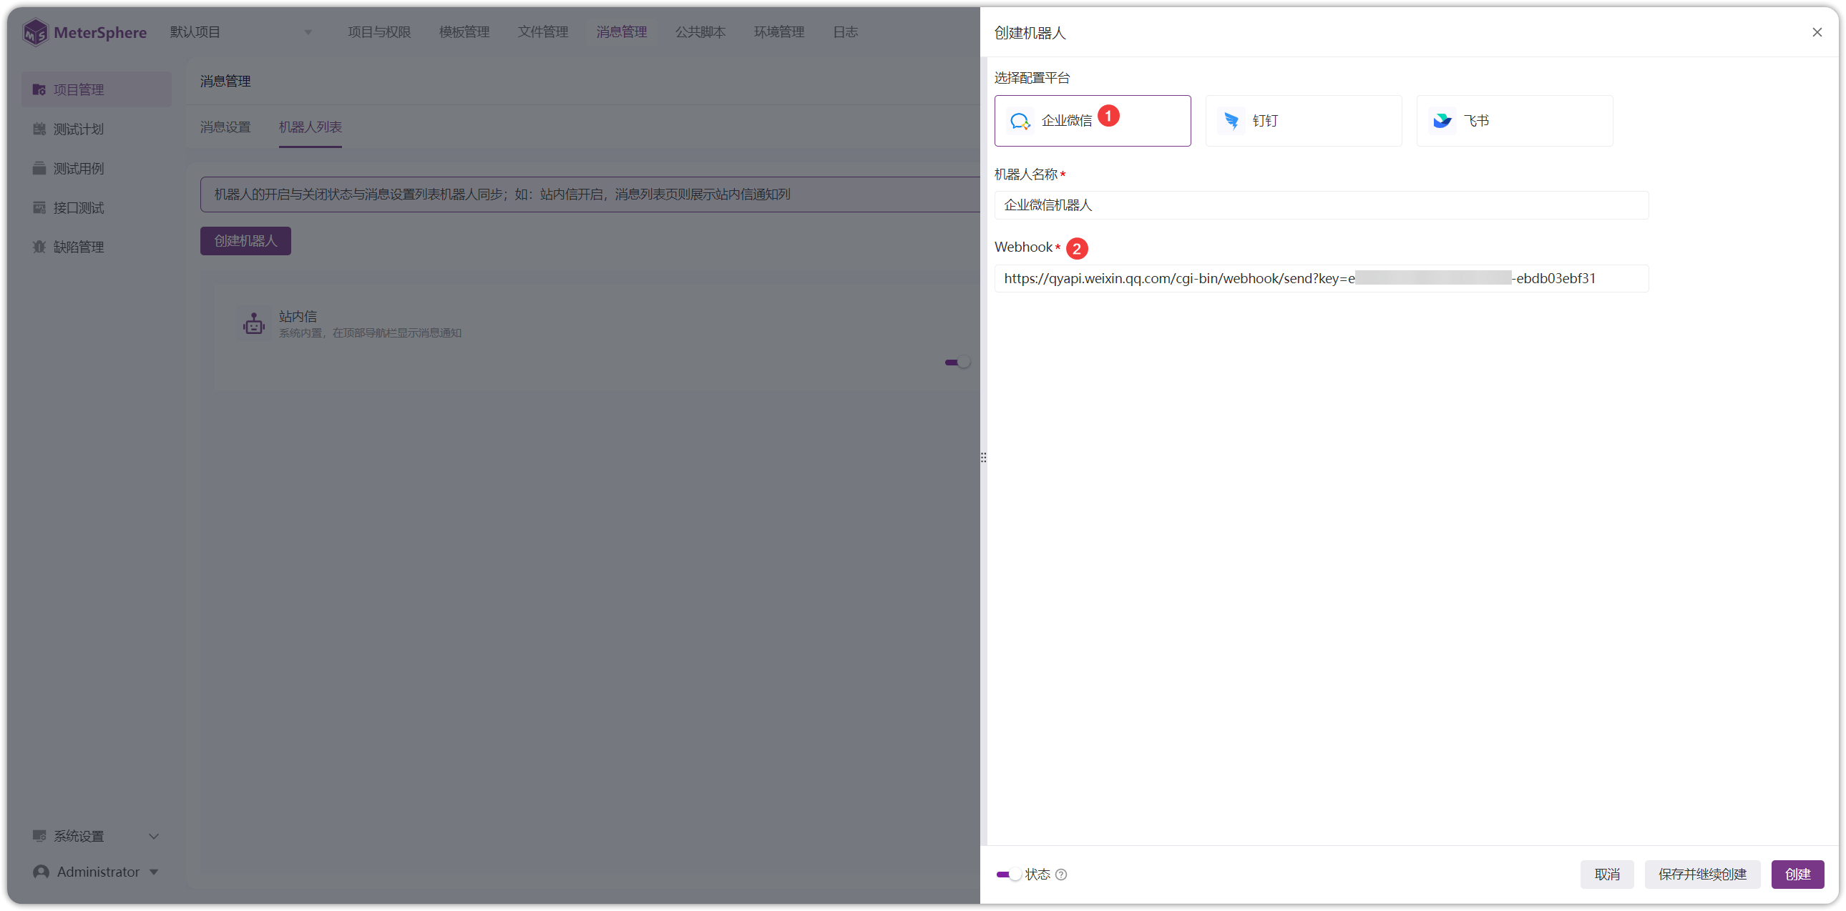Click the 系统设置 sidebar icon
Image resolution: width=1846 pixels, height=911 pixels.
39,836
